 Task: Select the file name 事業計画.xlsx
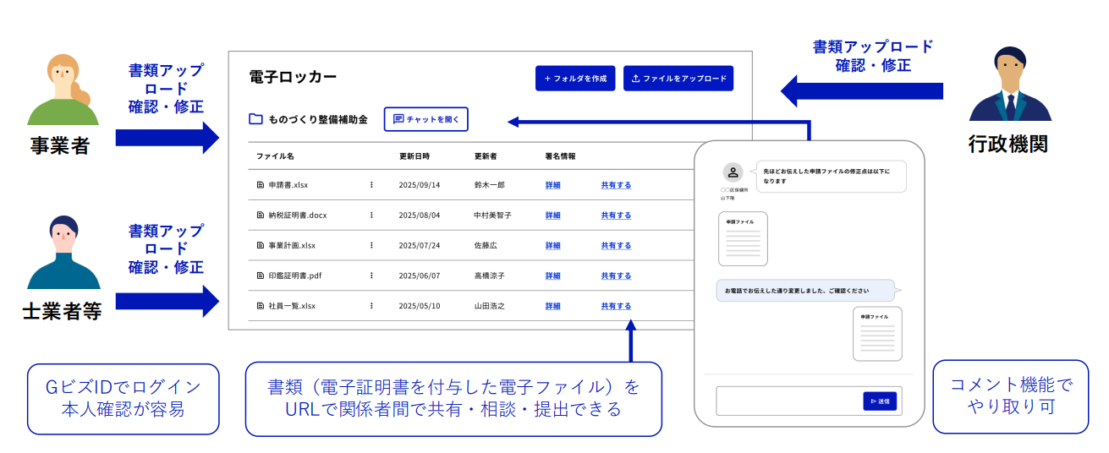[x=292, y=245]
